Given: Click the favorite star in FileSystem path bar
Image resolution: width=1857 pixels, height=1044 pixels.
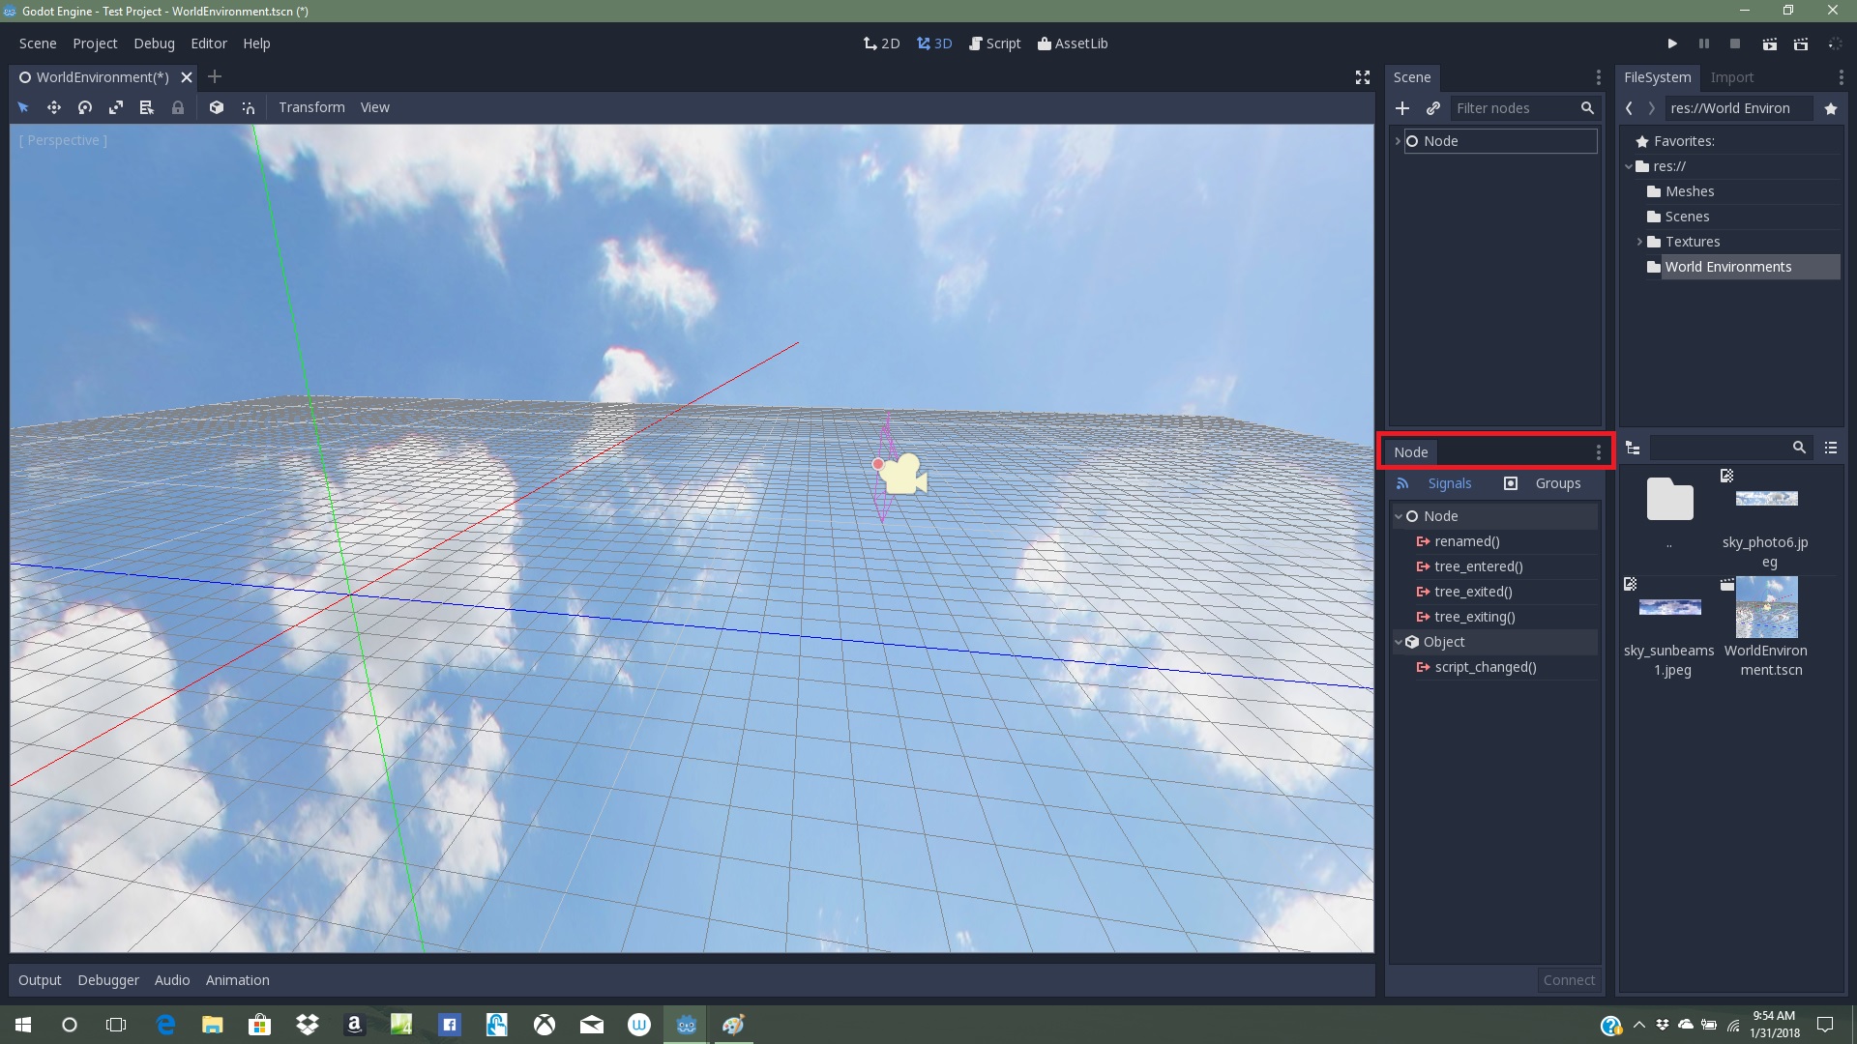Looking at the screenshot, I should [1831, 108].
